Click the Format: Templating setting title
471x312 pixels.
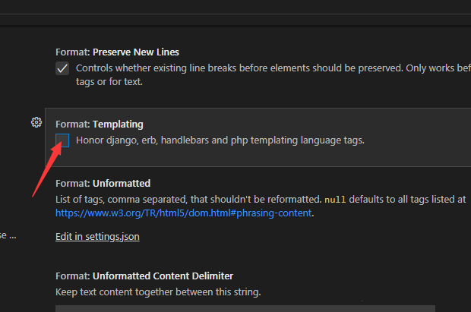click(x=99, y=124)
